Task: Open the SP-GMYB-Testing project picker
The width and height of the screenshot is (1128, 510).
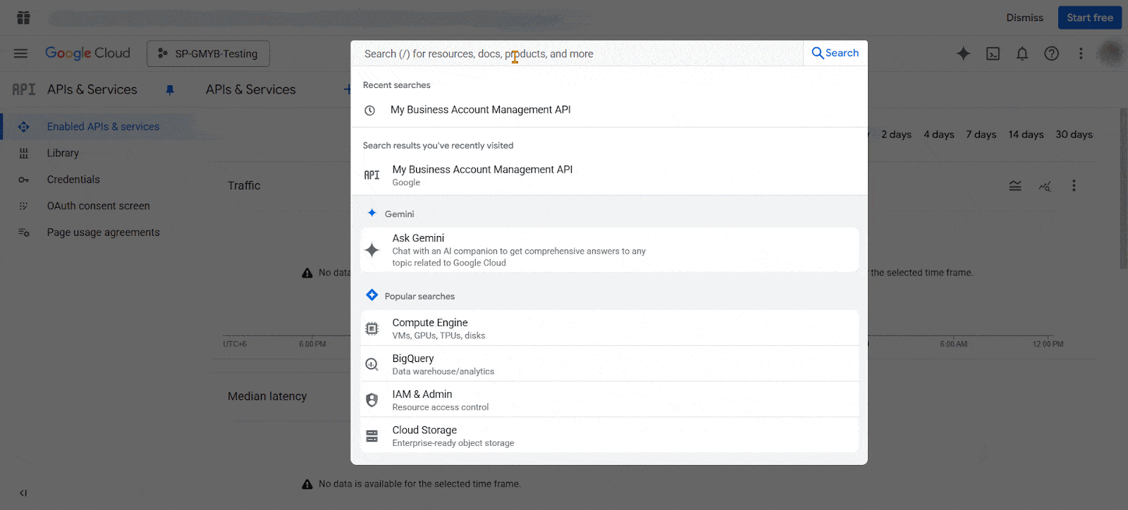Action: click(x=208, y=54)
